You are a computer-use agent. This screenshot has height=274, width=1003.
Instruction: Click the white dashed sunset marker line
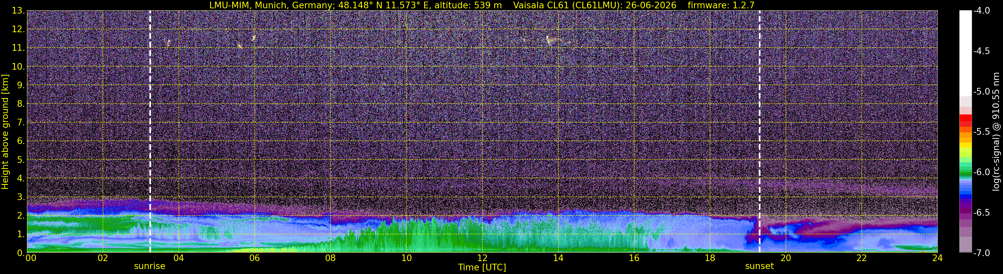tap(759, 131)
